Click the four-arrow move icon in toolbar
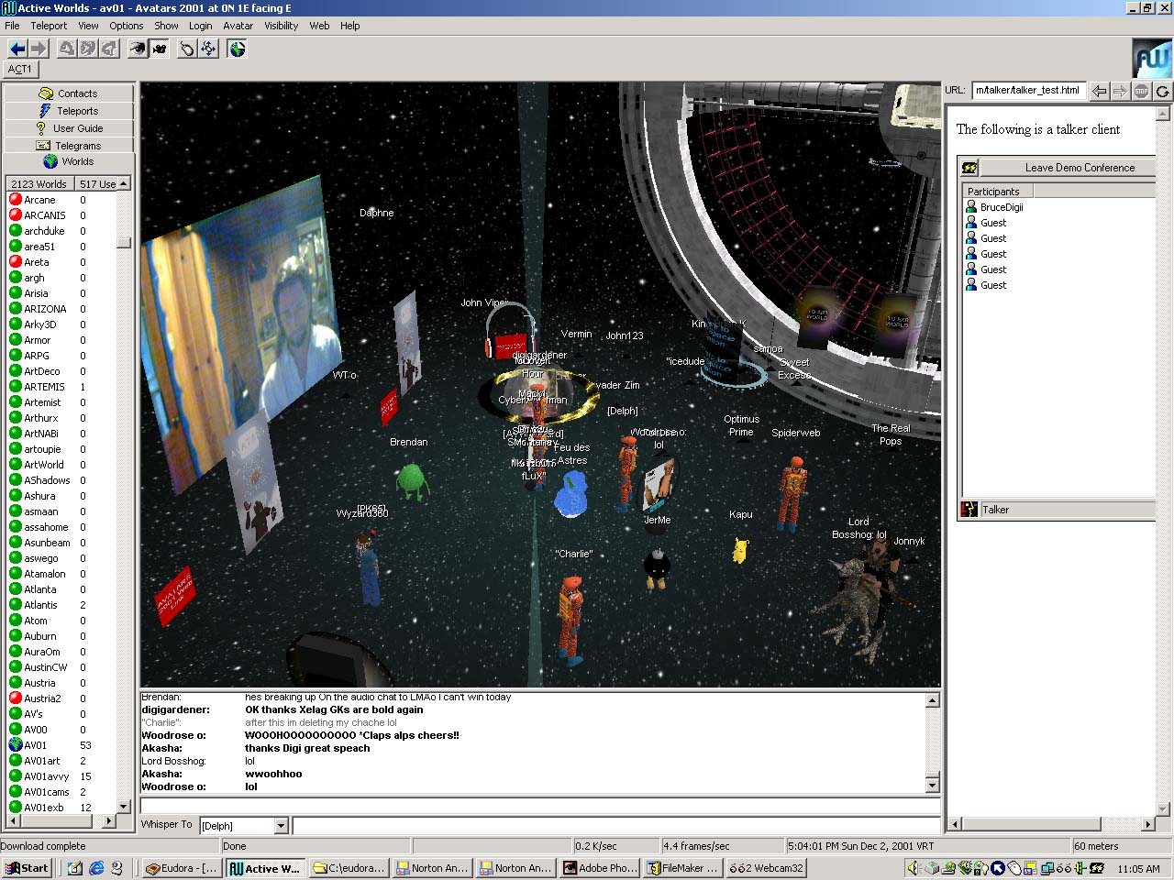Screen dimensions: 1174x880 [209, 49]
